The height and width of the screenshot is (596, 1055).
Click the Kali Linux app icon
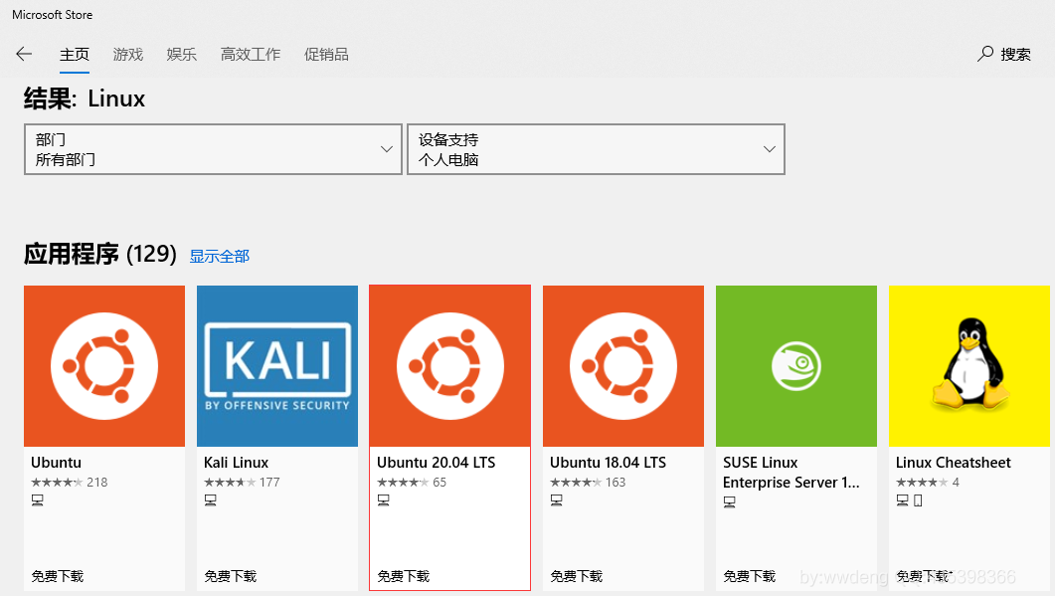[x=276, y=365]
